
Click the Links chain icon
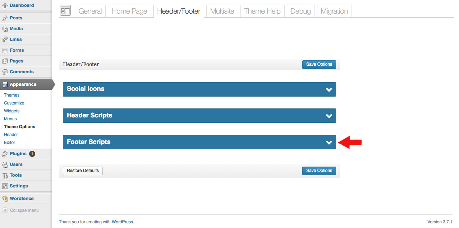[x=5, y=39]
